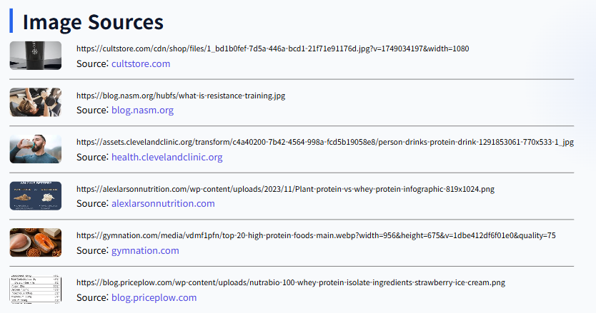Select the high protein foods thumbnail
This screenshot has width=596, height=313.
35,243
